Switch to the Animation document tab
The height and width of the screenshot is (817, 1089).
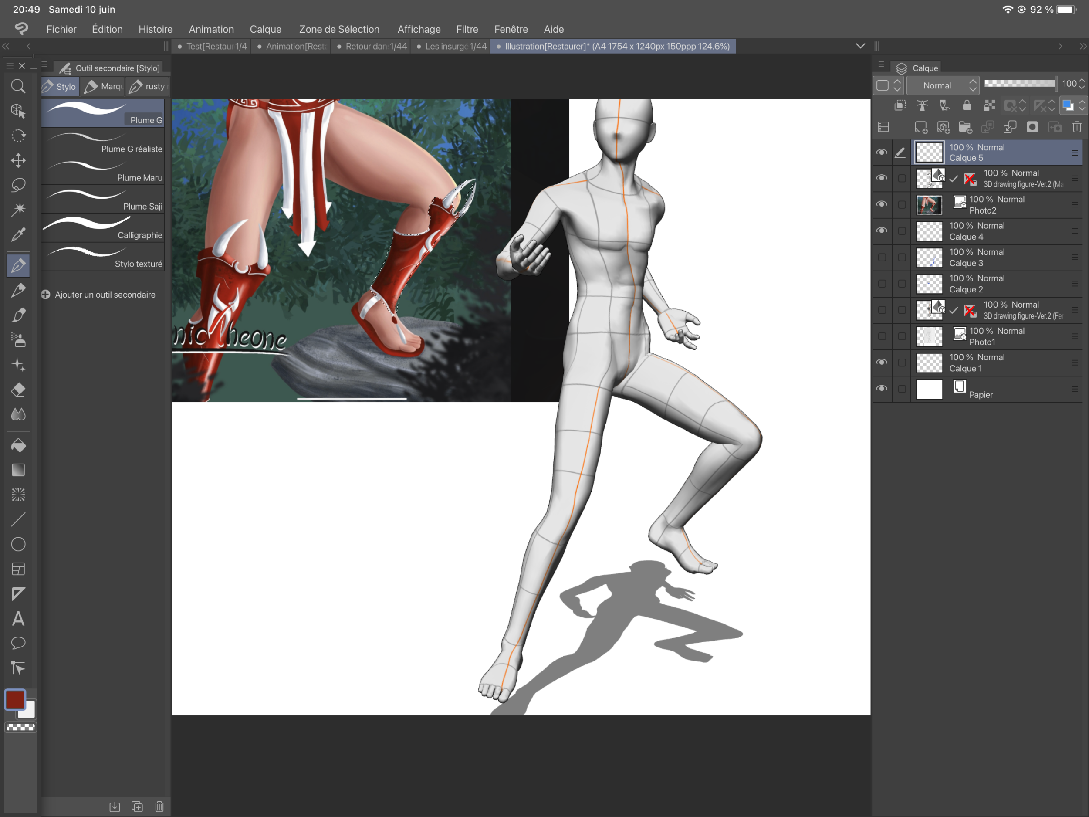coord(292,46)
